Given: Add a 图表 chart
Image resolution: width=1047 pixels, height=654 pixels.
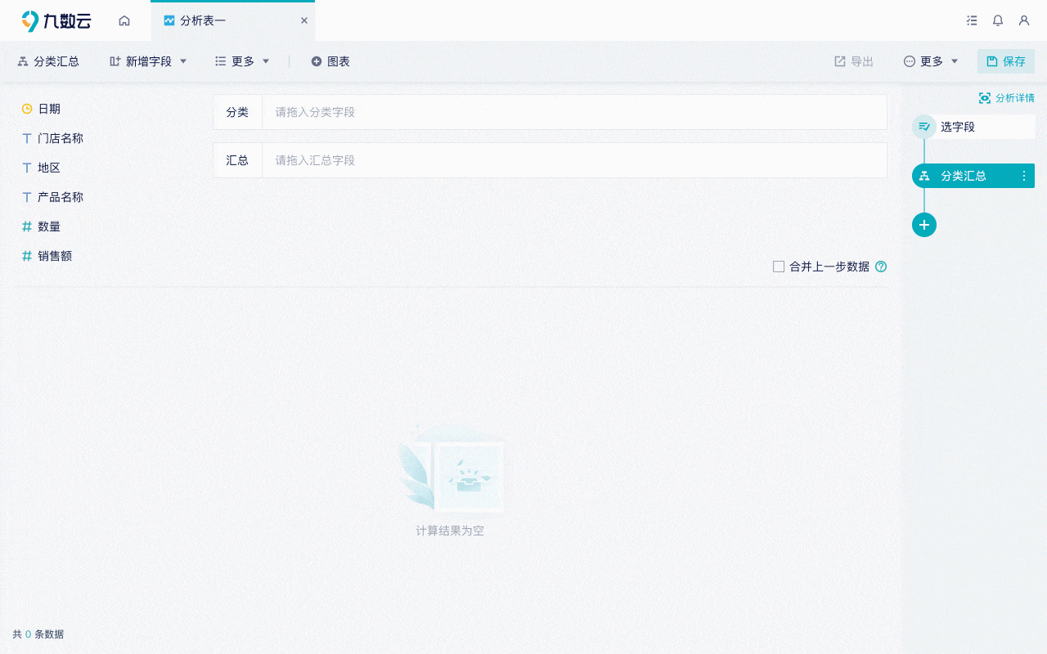Looking at the screenshot, I should coord(330,61).
